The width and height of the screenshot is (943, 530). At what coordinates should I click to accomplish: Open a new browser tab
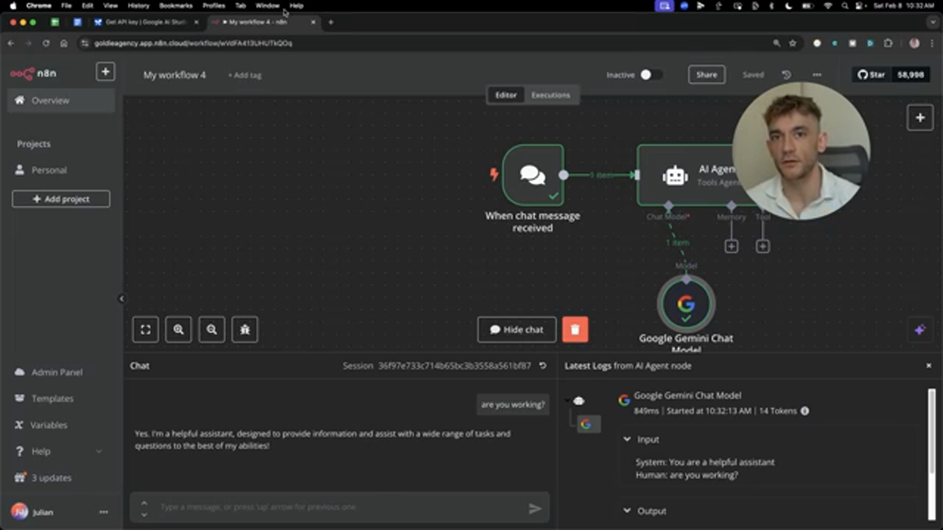pos(331,22)
